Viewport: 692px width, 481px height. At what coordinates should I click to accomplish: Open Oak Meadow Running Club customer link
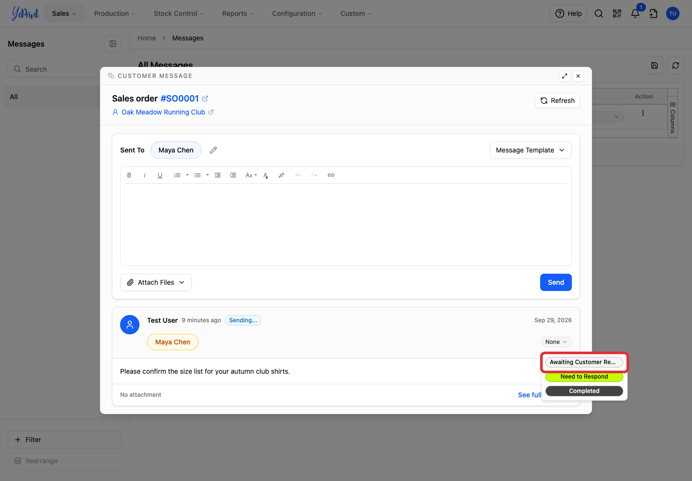point(163,112)
